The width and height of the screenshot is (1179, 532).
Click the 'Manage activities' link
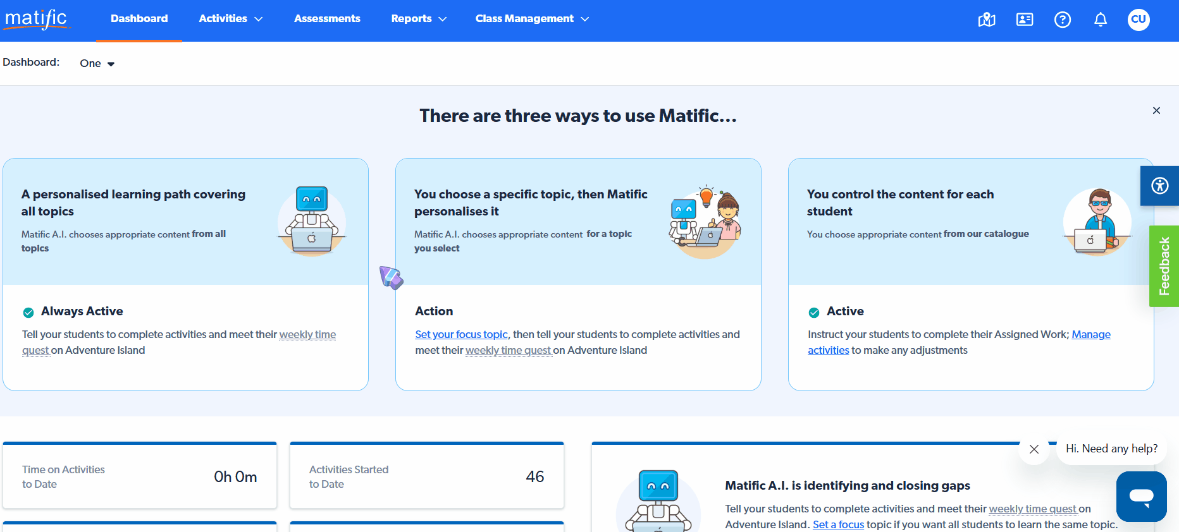pos(1090,334)
